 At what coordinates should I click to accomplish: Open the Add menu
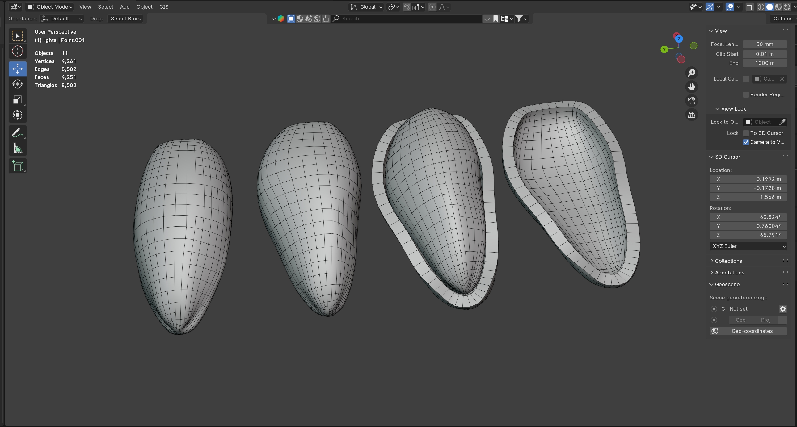(x=125, y=7)
